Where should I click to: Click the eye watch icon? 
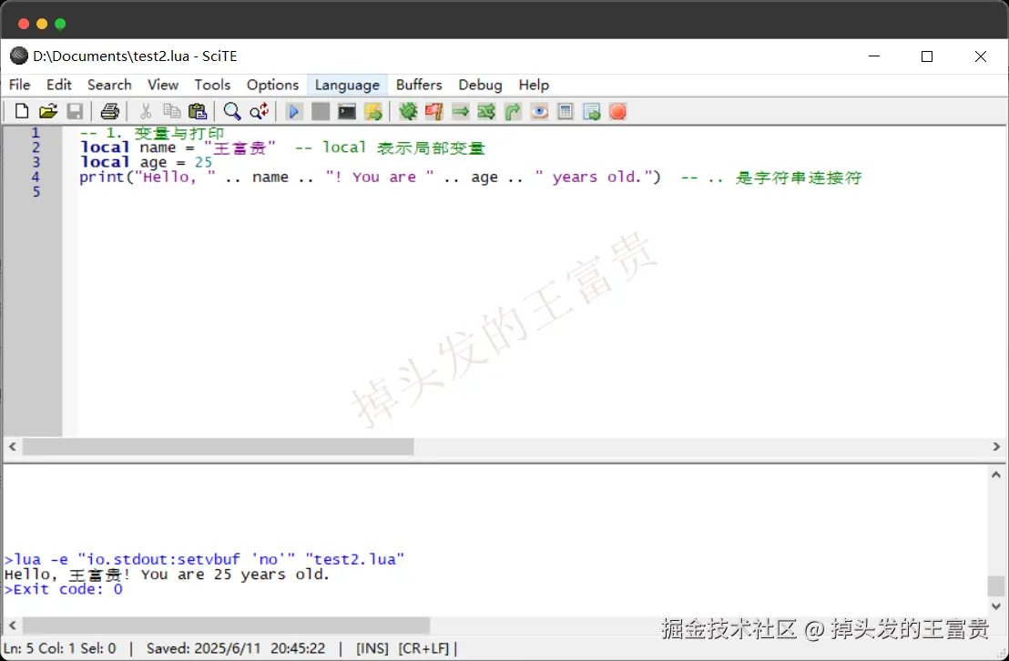539,111
